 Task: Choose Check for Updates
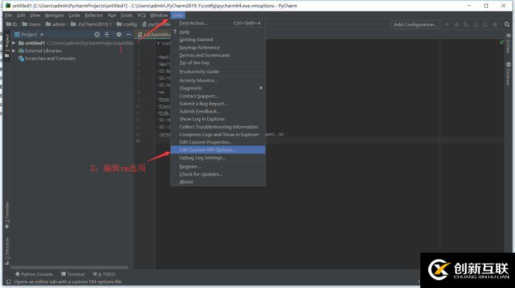218,174
